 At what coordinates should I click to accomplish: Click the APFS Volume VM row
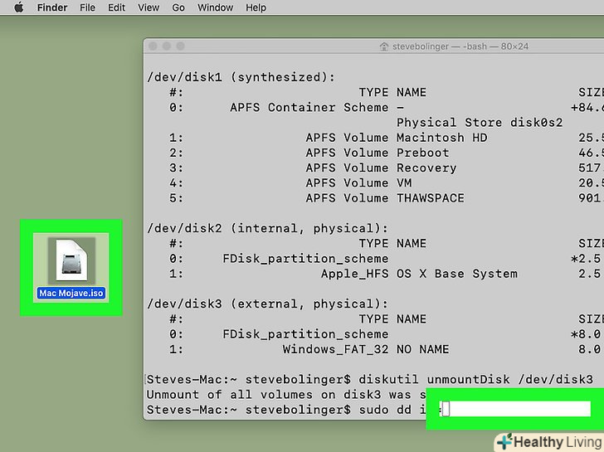pos(386,183)
